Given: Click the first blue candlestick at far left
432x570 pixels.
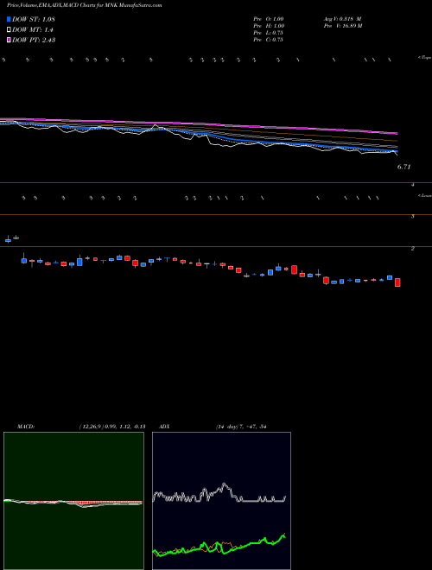Looking at the screenshot, I should click(x=8, y=240).
